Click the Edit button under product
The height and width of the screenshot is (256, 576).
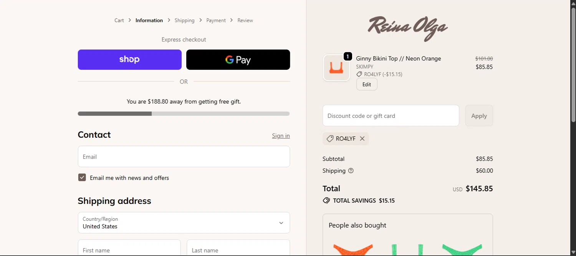pos(367,84)
